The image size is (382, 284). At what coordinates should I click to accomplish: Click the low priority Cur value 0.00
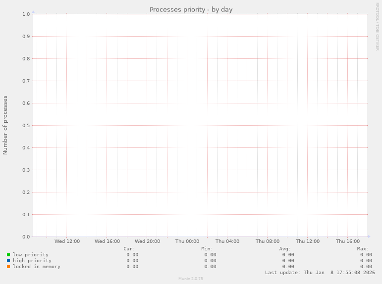[x=132, y=255]
